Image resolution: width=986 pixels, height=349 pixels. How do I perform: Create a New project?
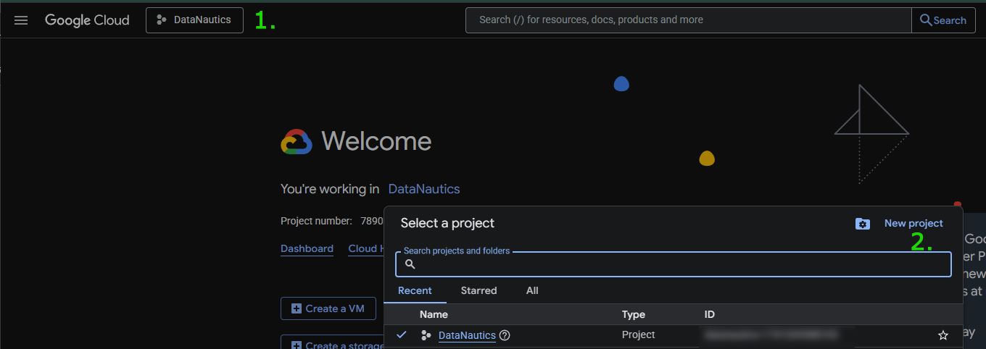click(913, 224)
